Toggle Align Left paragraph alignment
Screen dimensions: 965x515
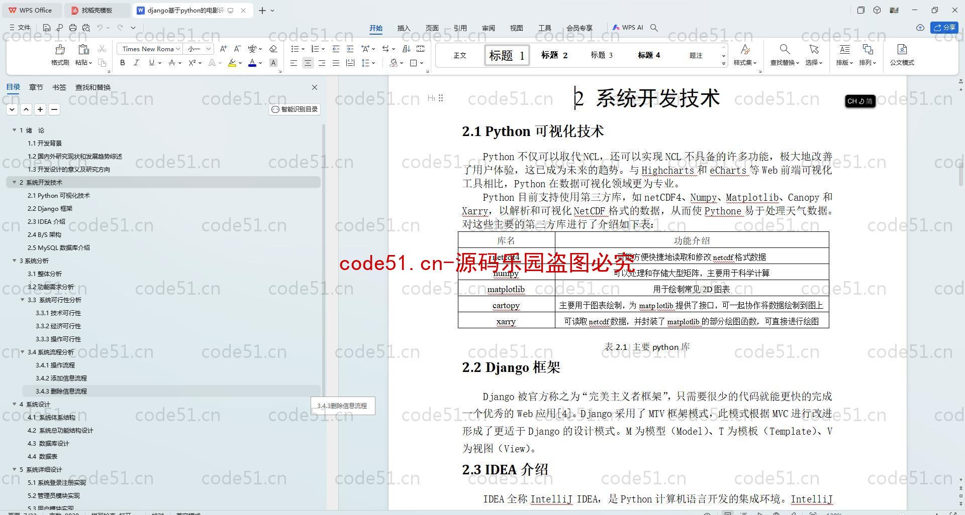click(294, 63)
